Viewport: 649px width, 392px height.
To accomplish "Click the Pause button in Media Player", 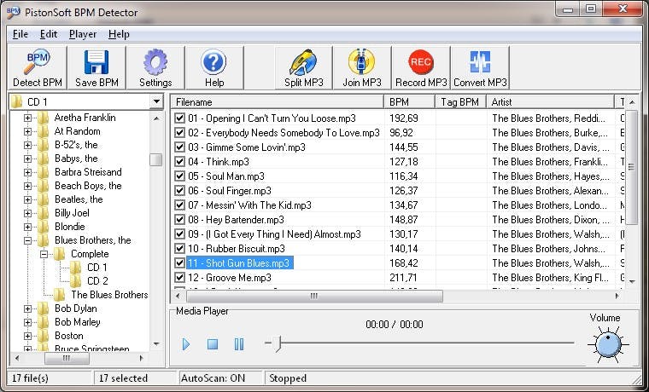I will [x=239, y=344].
